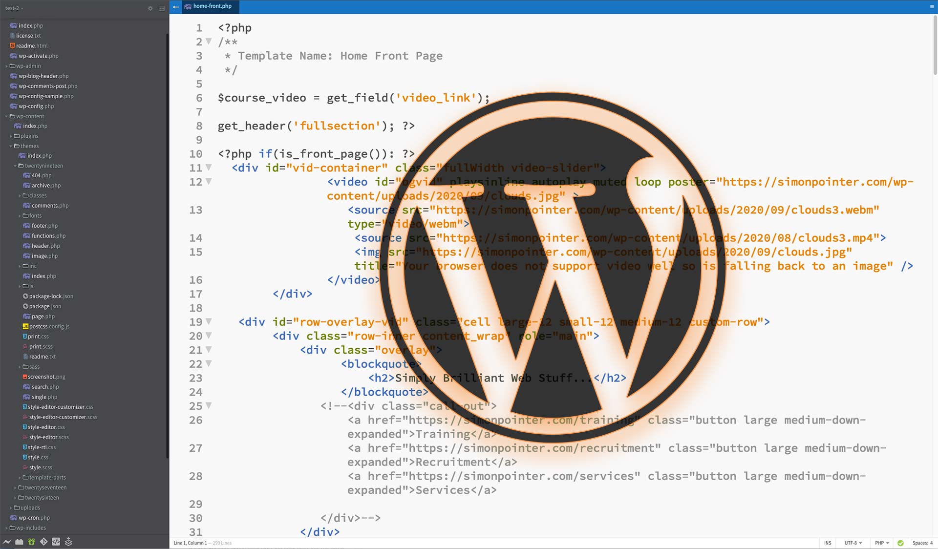This screenshot has width=938, height=549.
Task: Open the test-2 project dropdown
Action: (x=14, y=8)
